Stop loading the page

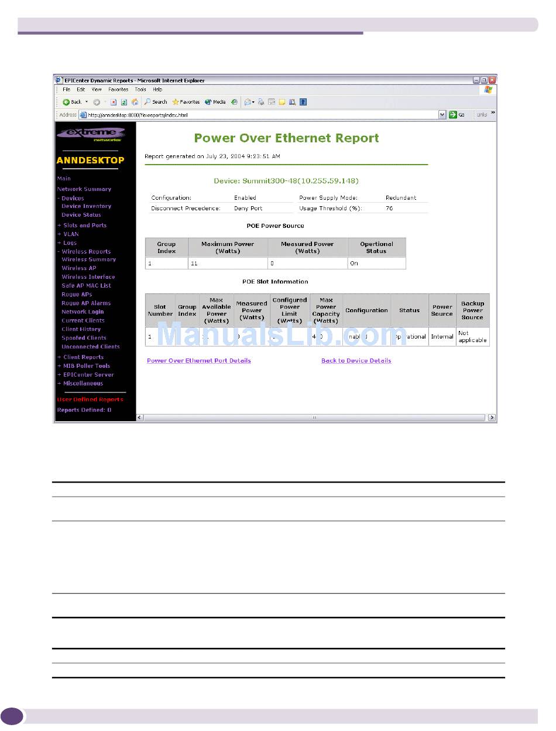(x=114, y=102)
